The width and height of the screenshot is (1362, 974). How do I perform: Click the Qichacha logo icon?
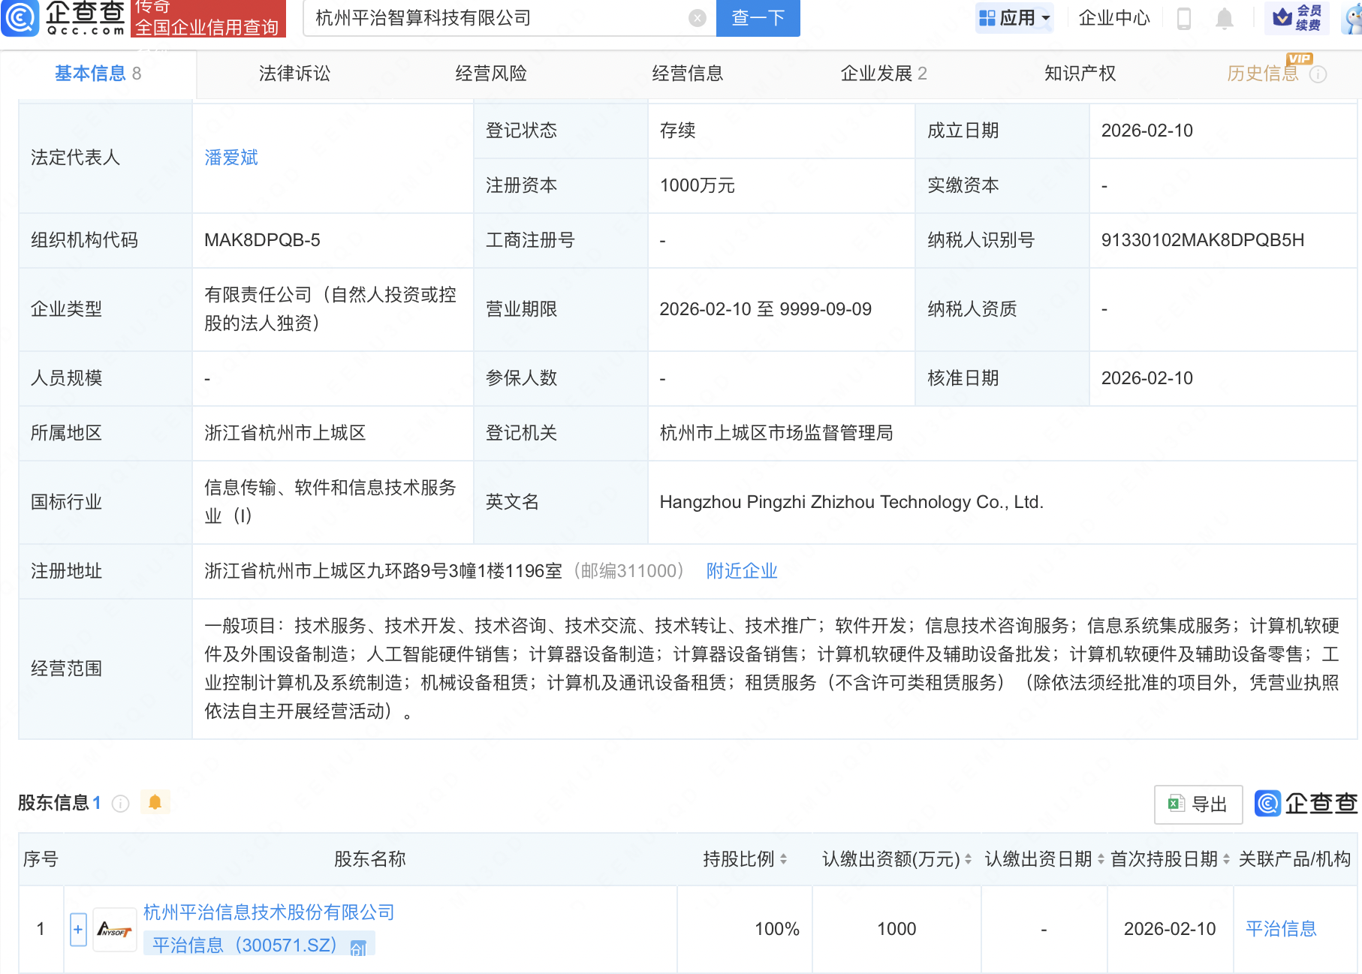tap(20, 18)
